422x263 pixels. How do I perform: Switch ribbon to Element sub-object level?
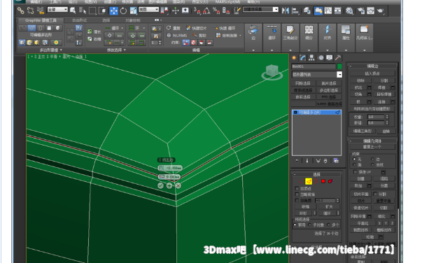(x=57, y=28)
